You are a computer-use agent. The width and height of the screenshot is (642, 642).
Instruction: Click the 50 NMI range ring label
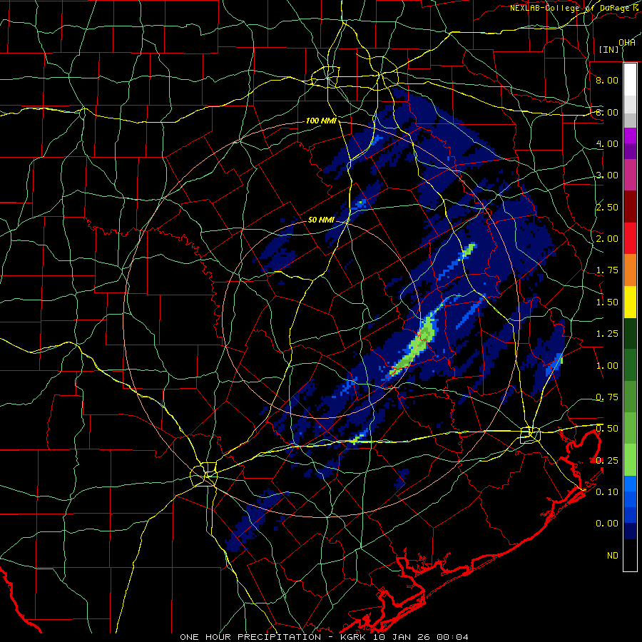pyautogui.click(x=321, y=220)
